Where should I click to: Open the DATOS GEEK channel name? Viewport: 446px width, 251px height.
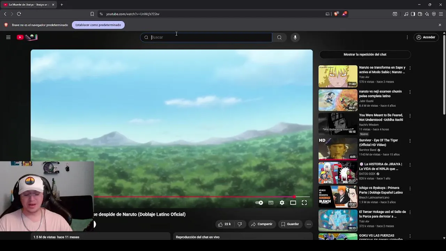[367, 174]
